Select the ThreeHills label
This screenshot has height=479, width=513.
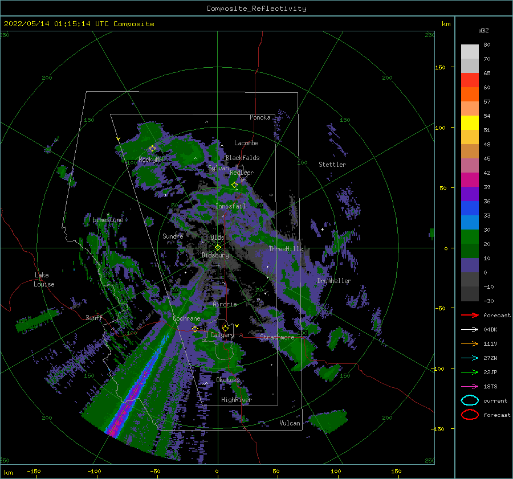[x=286, y=249]
